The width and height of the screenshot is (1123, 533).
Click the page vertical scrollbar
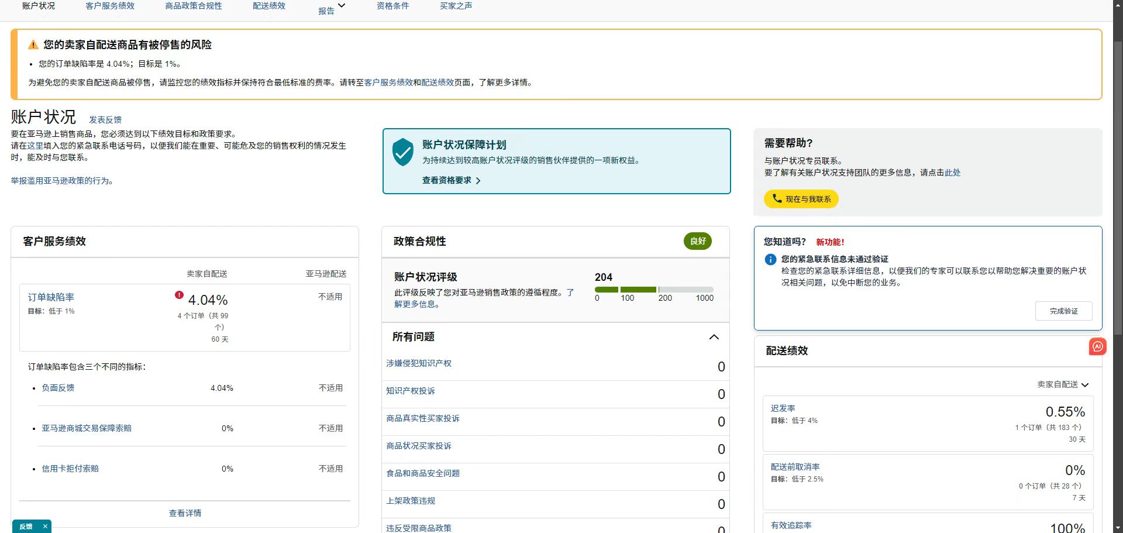[1118, 187]
